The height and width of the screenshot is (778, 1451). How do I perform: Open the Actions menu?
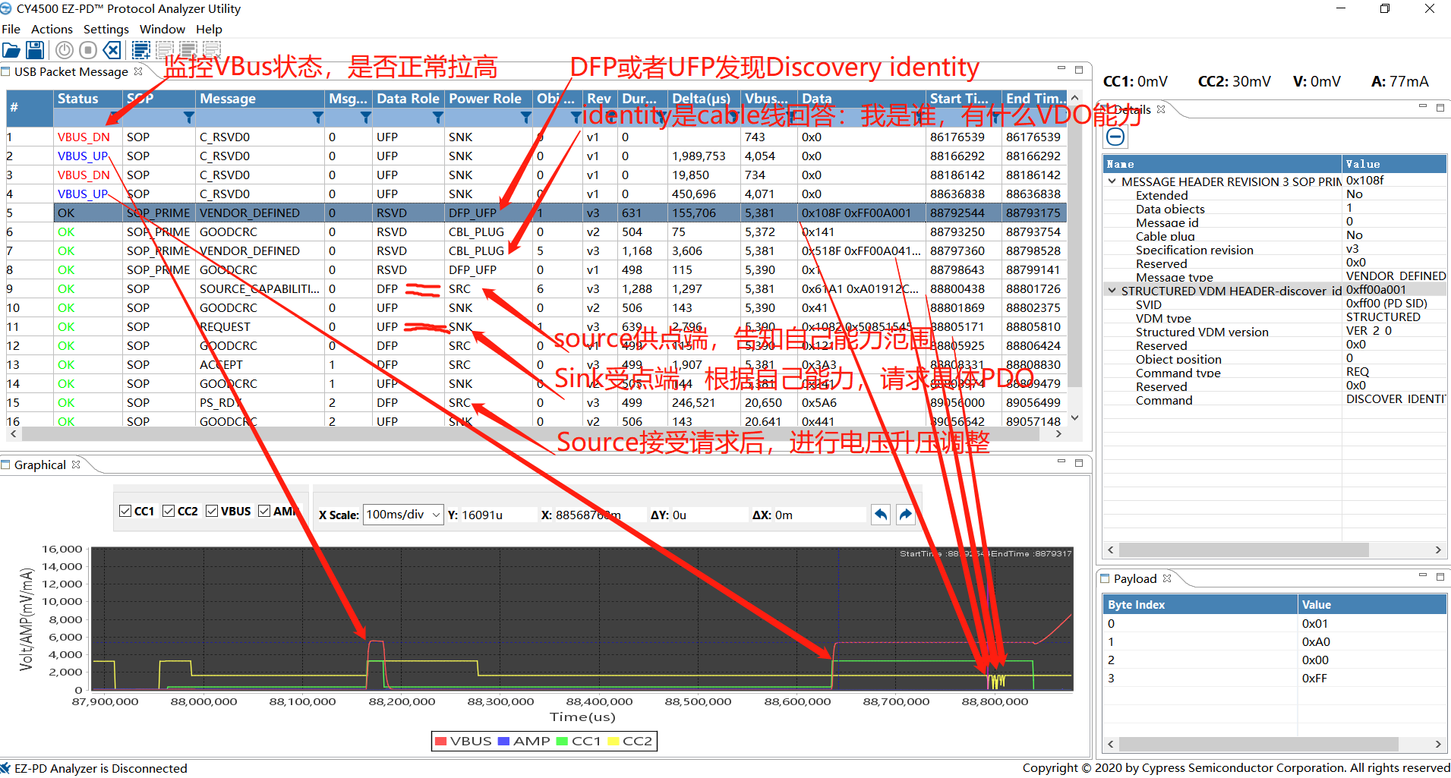pyautogui.click(x=52, y=29)
